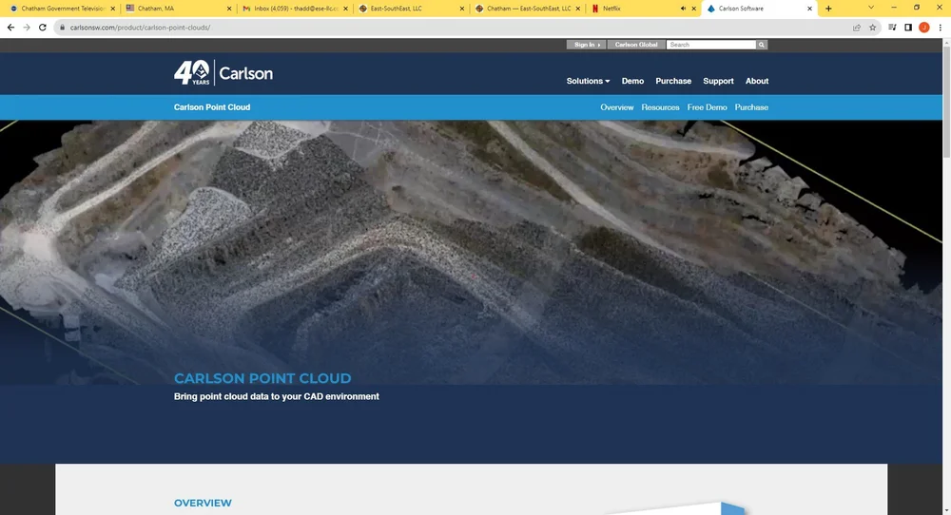Image resolution: width=951 pixels, height=515 pixels.
Task: Mute the Netflix tab audio icon
Action: (684, 9)
